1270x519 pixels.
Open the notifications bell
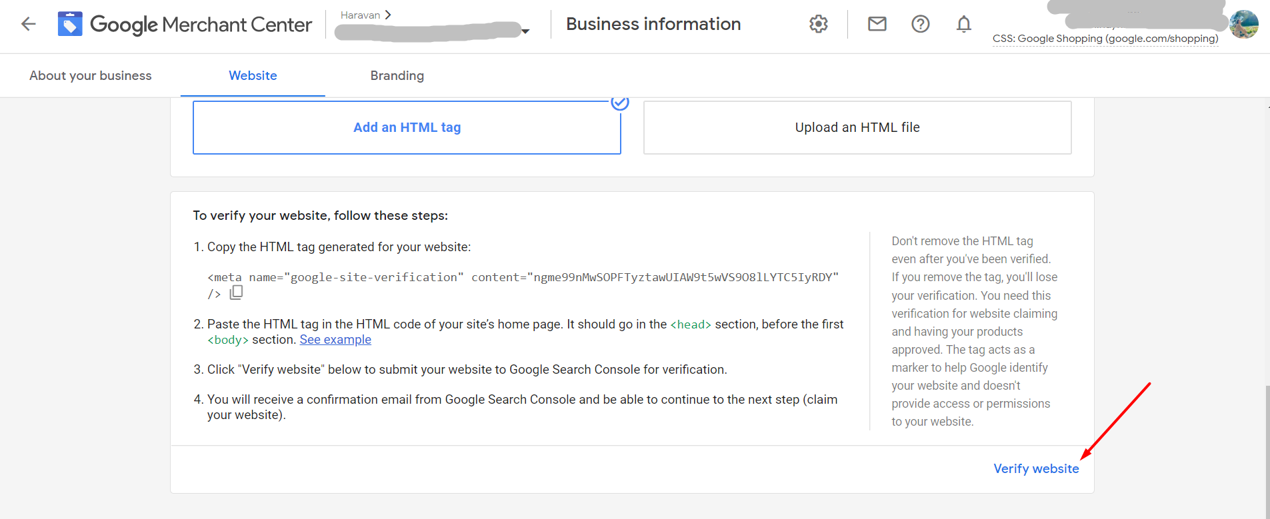click(x=963, y=25)
